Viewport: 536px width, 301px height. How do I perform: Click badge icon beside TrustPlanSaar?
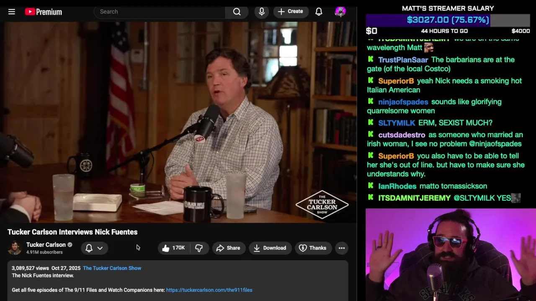coord(371,59)
